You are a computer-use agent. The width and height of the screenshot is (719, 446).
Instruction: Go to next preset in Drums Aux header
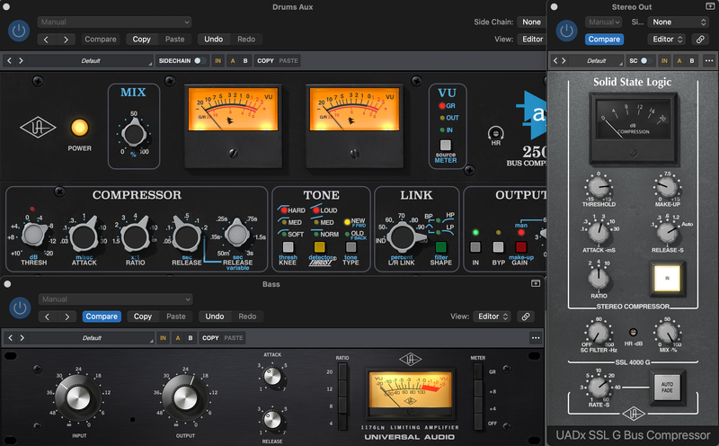tap(66, 40)
